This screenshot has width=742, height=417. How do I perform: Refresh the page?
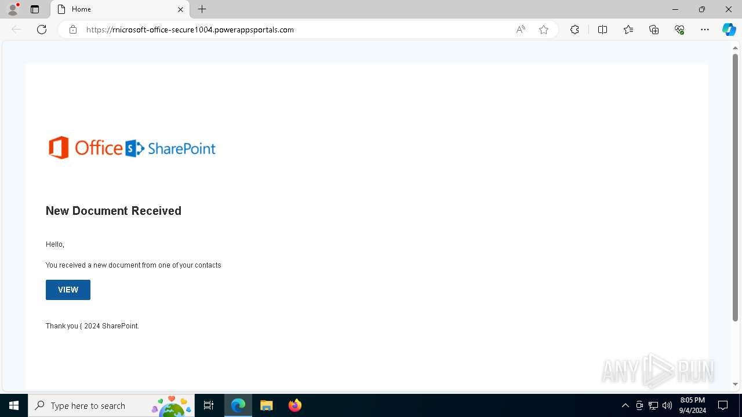(x=42, y=30)
